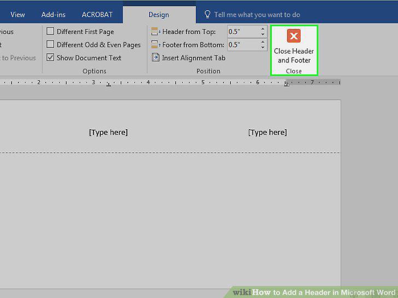Viewport: 398px width, 298px height.
Task: Decrease Header from Top value
Action: click(x=263, y=34)
